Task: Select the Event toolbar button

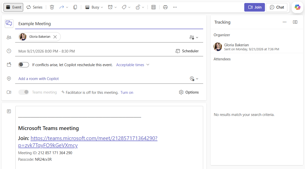Action: point(13,7)
